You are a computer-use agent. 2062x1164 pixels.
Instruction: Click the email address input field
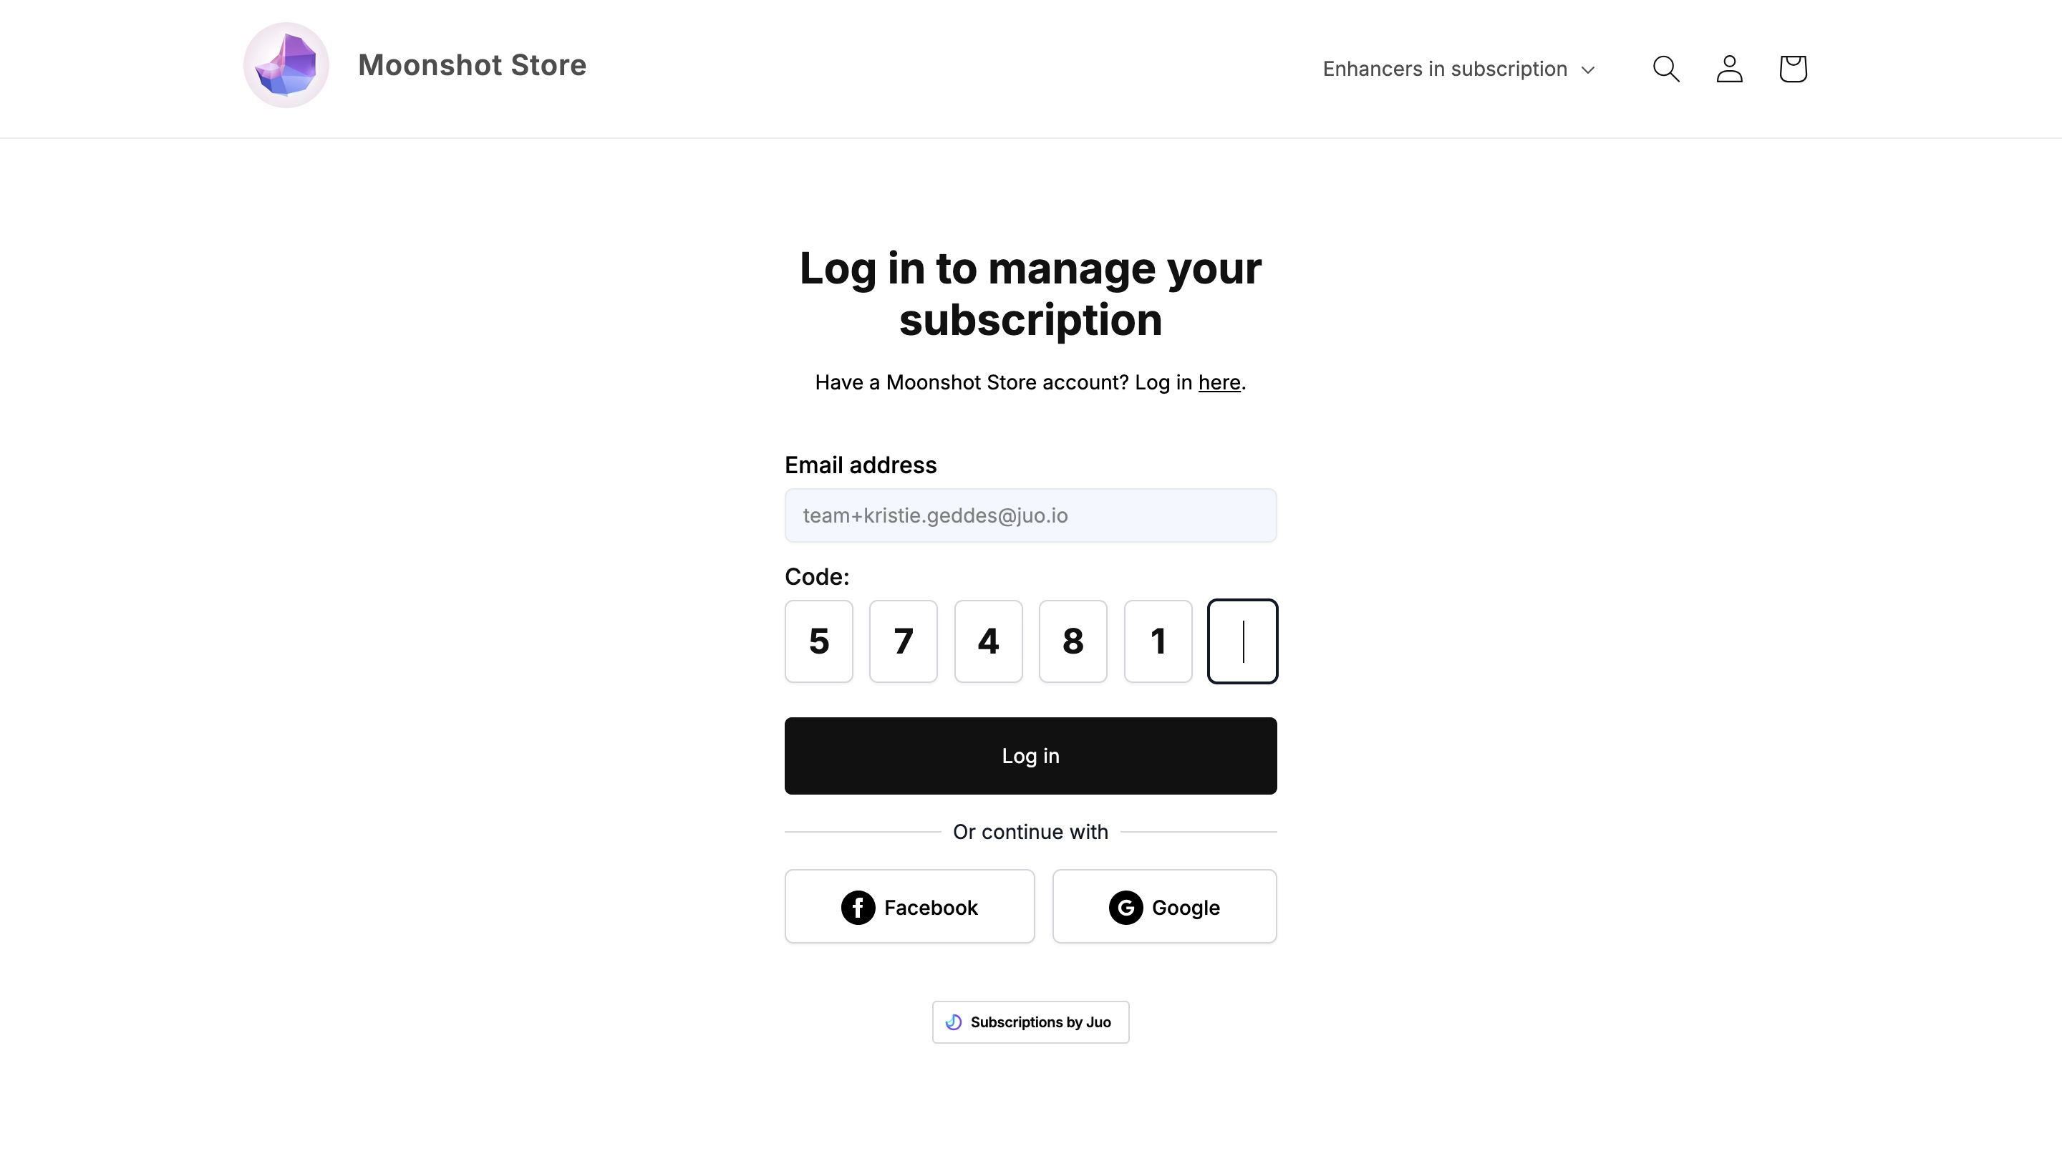pyautogui.click(x=1031, y=515)
